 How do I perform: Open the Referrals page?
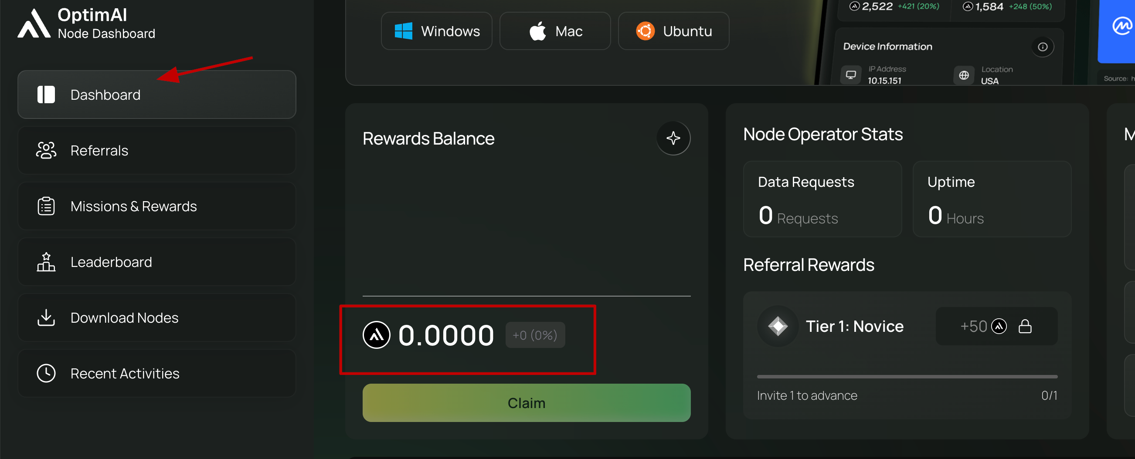(156, 151)
